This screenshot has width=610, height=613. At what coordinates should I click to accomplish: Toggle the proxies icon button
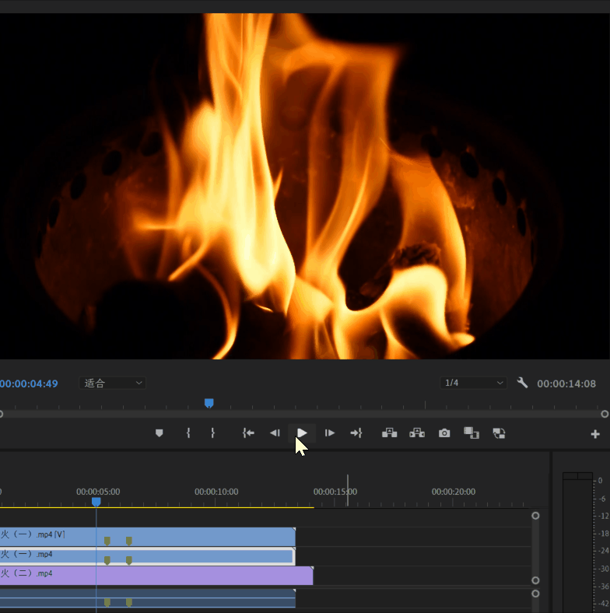pos(499,433)
